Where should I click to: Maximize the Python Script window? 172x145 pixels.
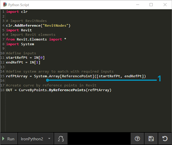coord(151,5)
